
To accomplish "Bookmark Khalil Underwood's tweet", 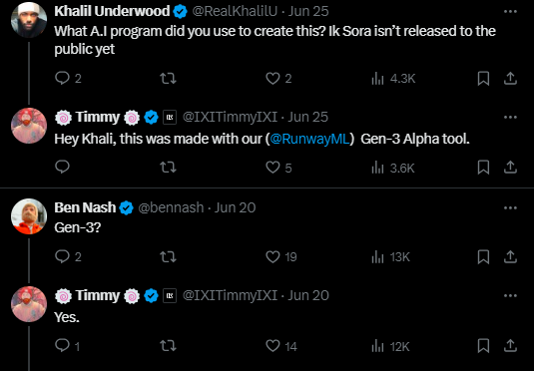I will pyautogui.click(x=483, y=79).
